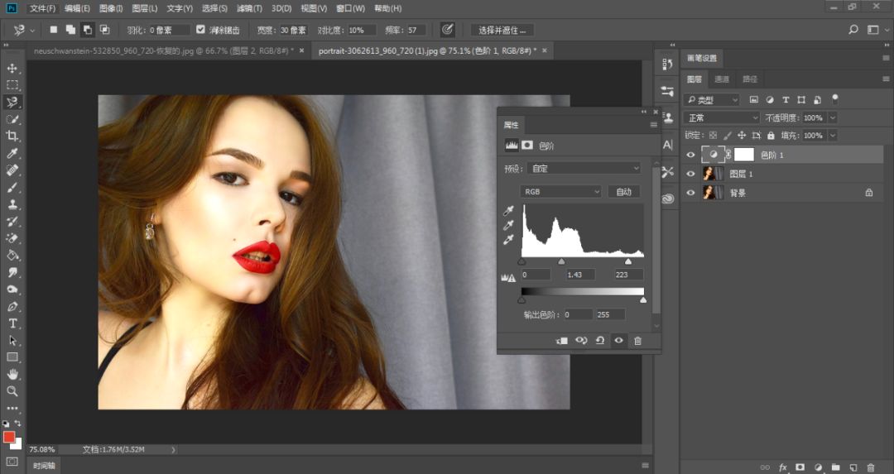
Task: Toggle visibility of the 背景 layer
Action: pyautogui.click(x=691, y=193)
